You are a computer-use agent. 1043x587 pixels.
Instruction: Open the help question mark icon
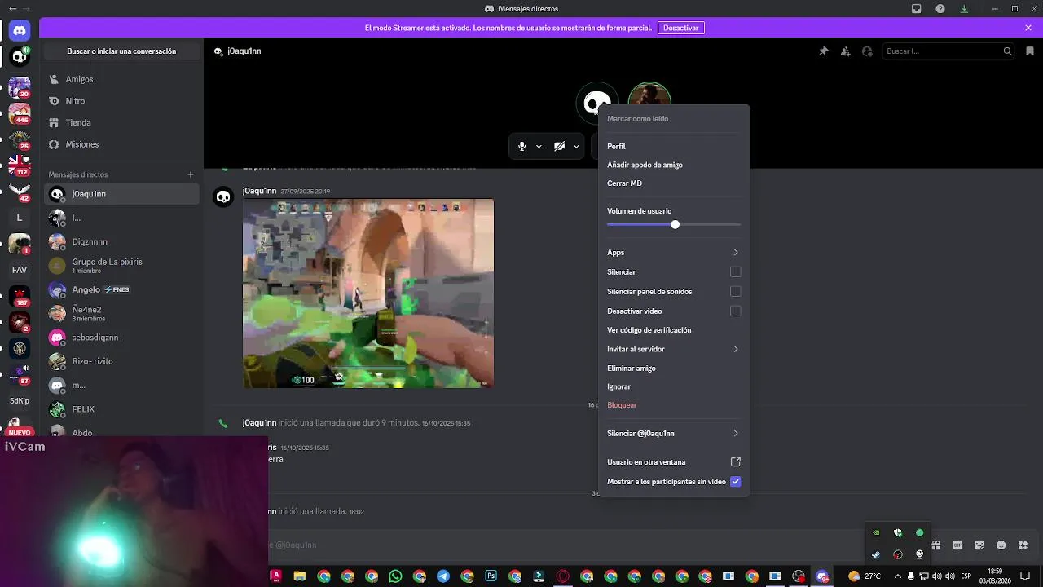click(940, 9)
